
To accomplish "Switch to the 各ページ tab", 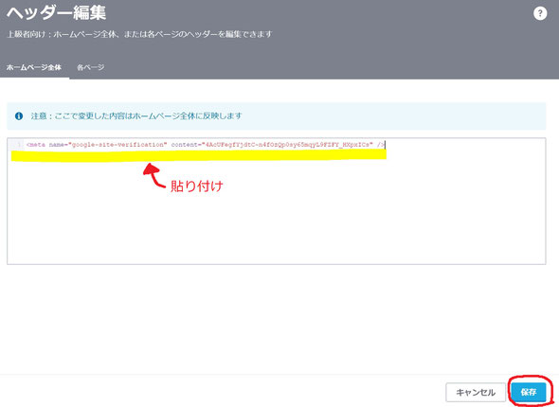I will click(x=91, y=67).
